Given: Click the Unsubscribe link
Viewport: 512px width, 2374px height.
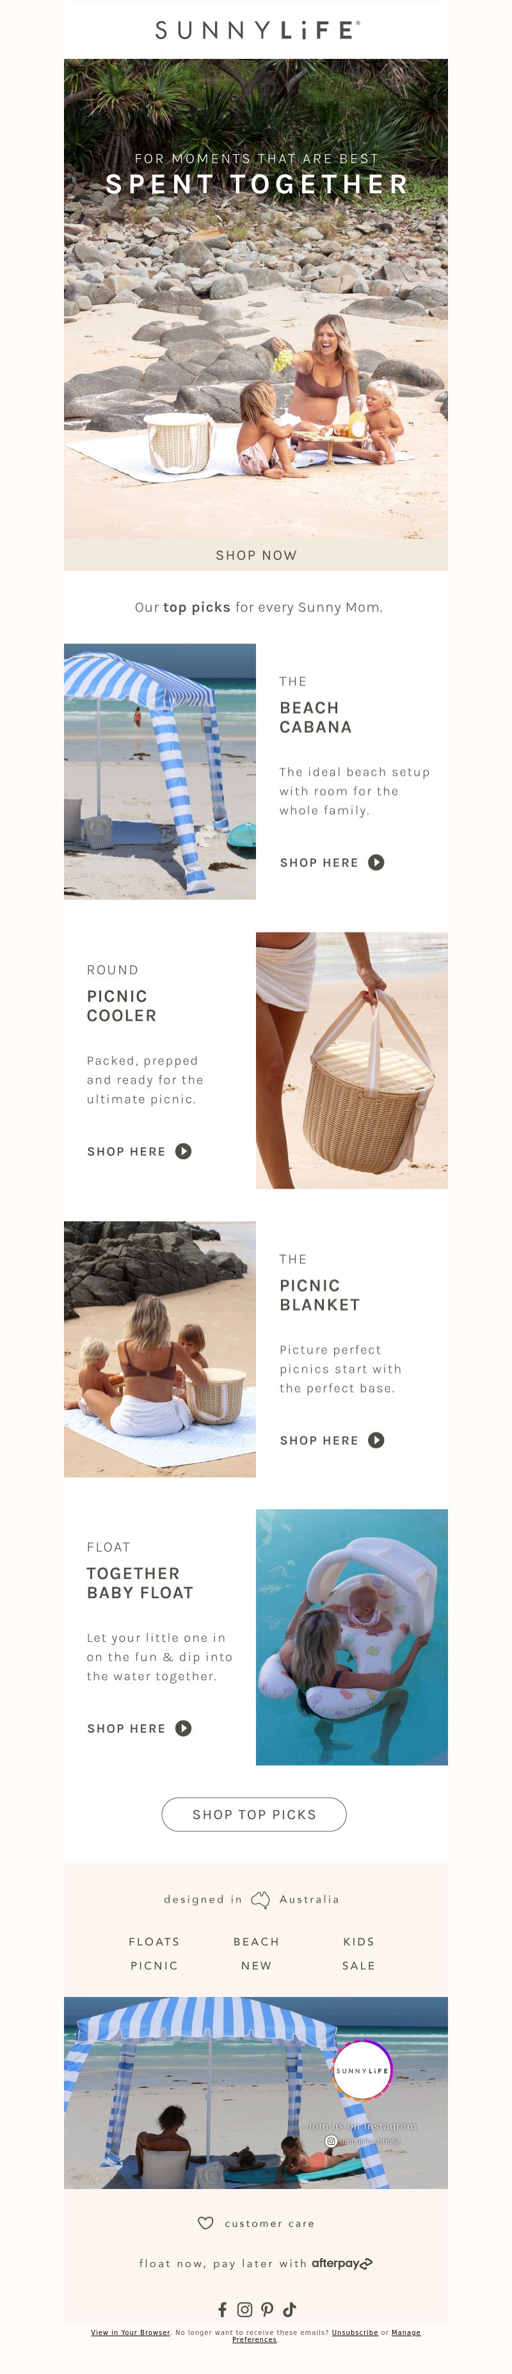Looking at the screenshot, I should 355,2332.
